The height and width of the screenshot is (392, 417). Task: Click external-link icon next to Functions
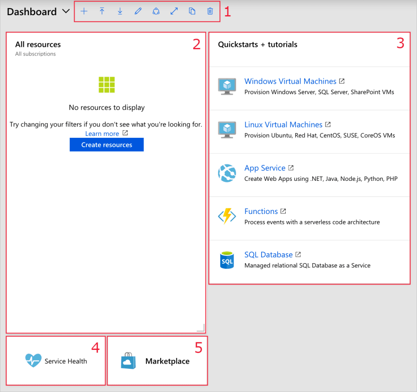283,211
